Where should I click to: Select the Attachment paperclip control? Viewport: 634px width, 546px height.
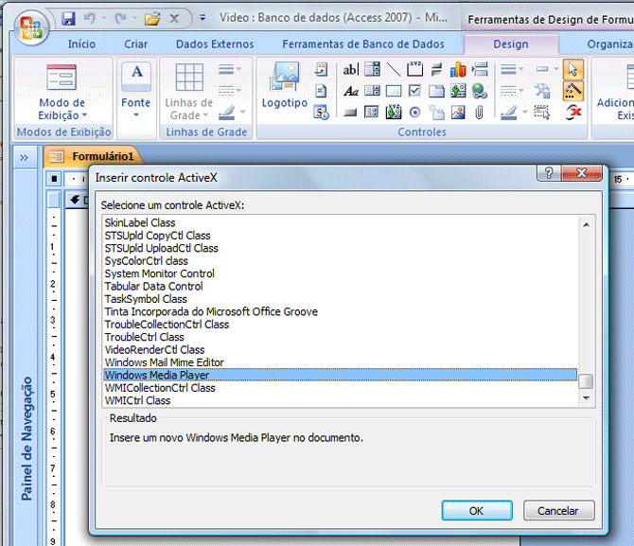tap(479, 113)
